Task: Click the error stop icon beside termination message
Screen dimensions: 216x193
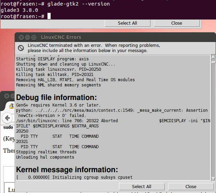Action: click(x=21, y=48)
